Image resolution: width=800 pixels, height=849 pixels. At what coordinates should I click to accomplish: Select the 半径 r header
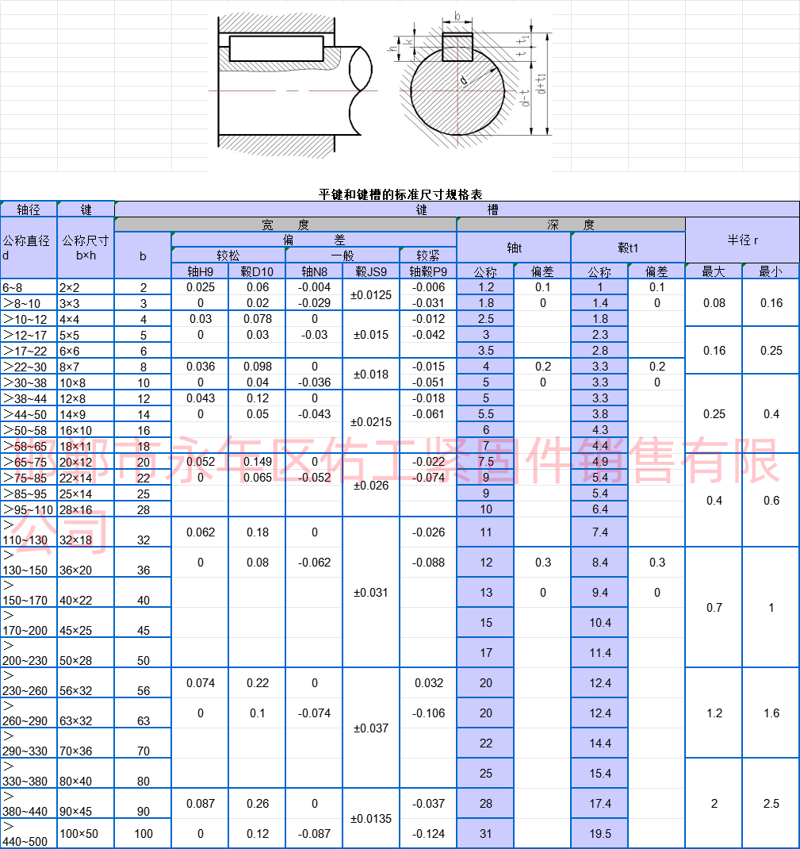pyautogui.click(x=742, y=240)
